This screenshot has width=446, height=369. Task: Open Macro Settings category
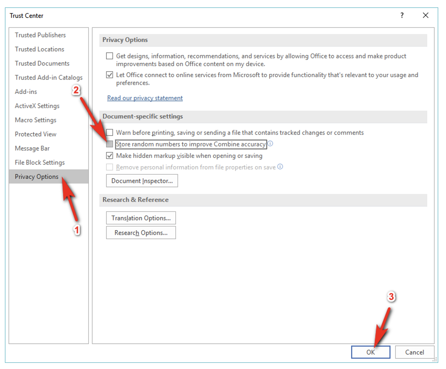(x=35, y=120)
